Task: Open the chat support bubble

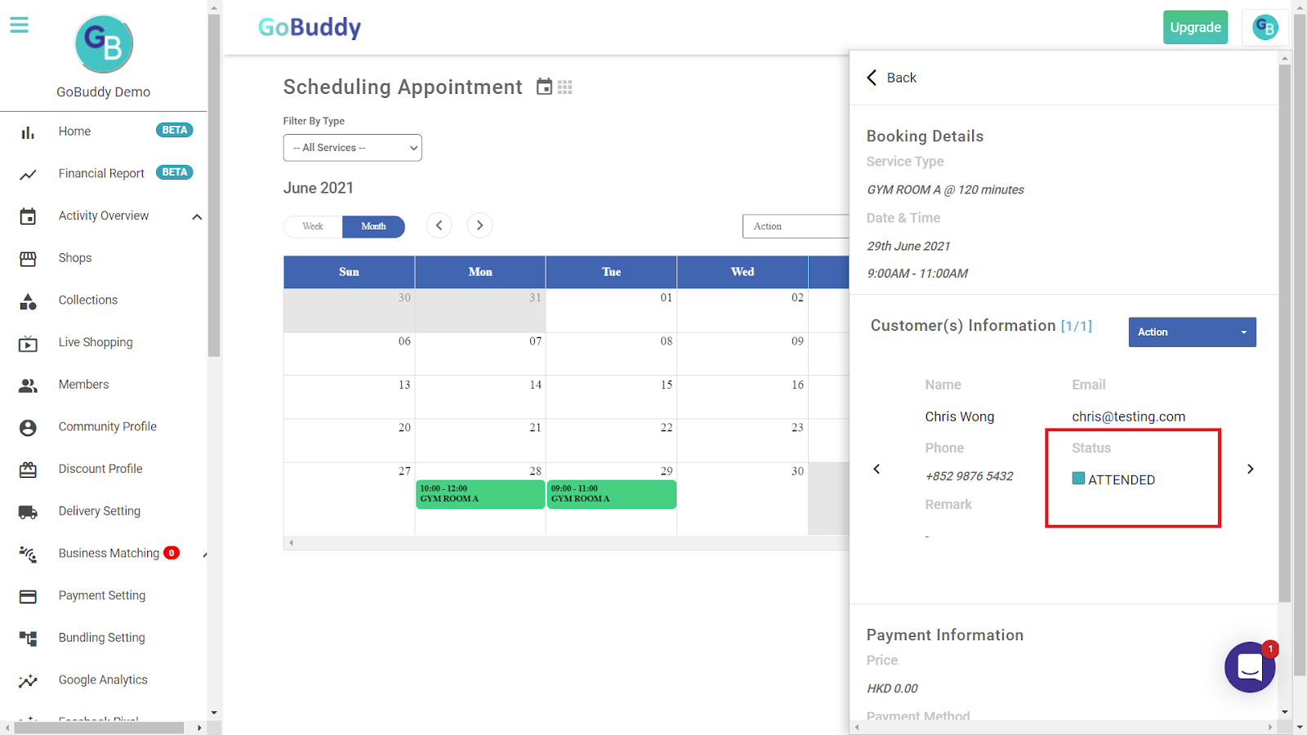Action: point(1250,667)
